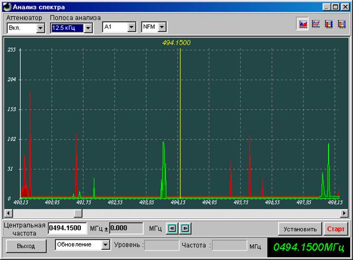Open the Обновление mode dropdown
Viewport: 353px width, 260px height.
pyautogui.click(x=83, y=245)
